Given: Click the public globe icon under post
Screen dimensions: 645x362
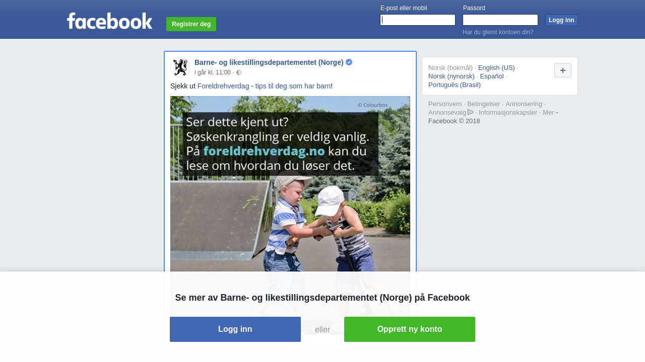Looking at the screenshot, I should [239, 72].
